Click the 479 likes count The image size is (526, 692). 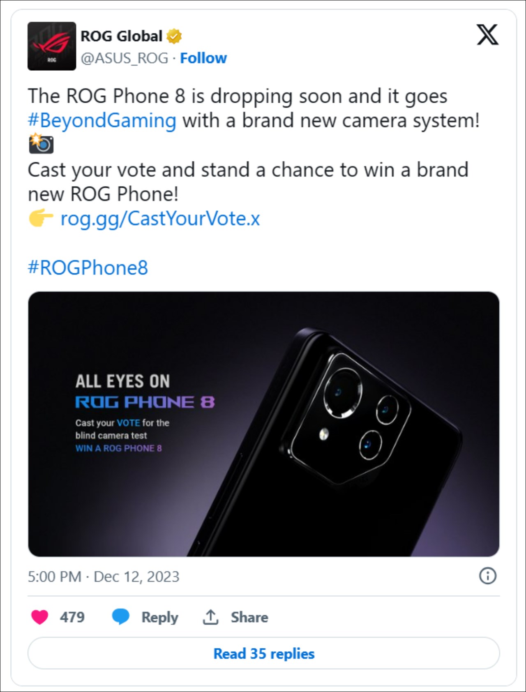click(x=72, y=617)
